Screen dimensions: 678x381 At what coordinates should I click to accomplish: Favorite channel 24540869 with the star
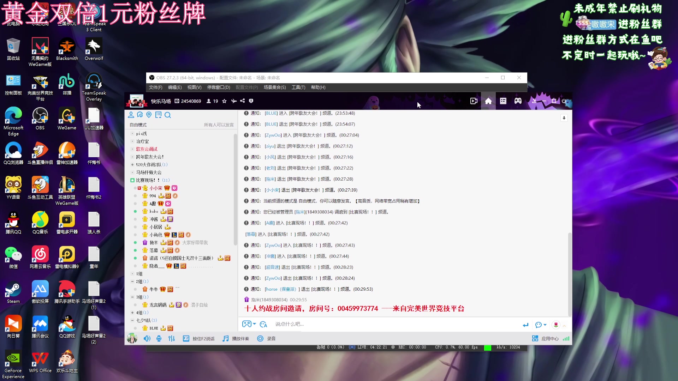pos(224,101)
